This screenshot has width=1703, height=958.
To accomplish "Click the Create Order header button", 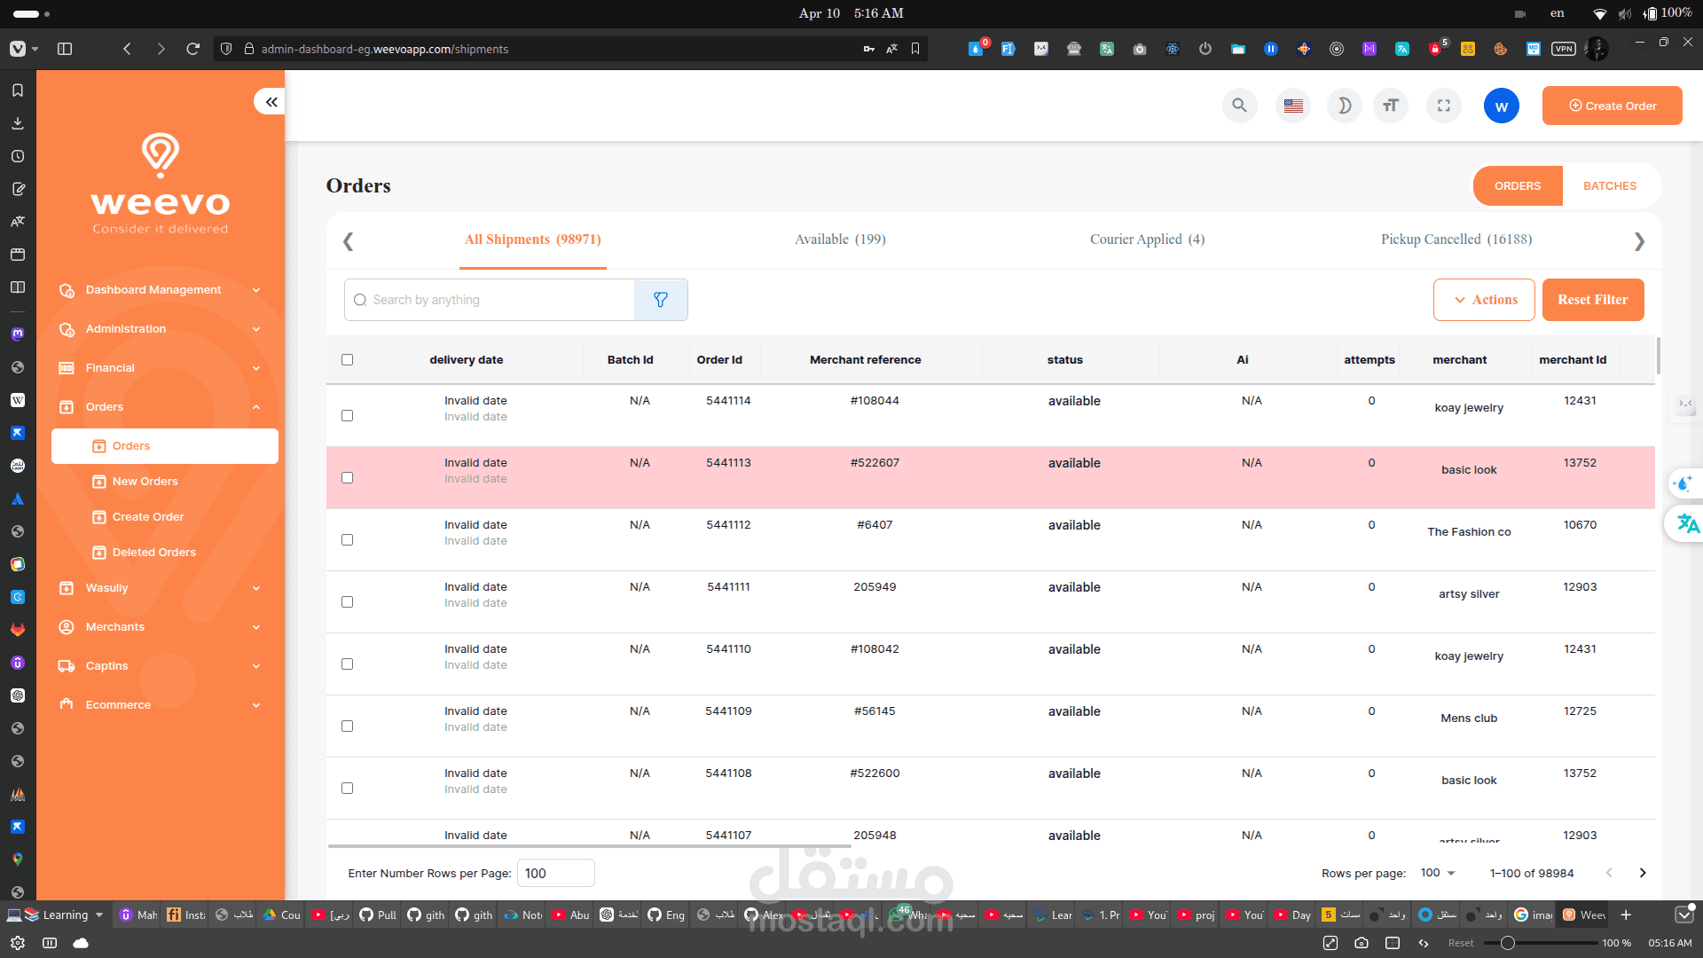I will coord(1612,106).
